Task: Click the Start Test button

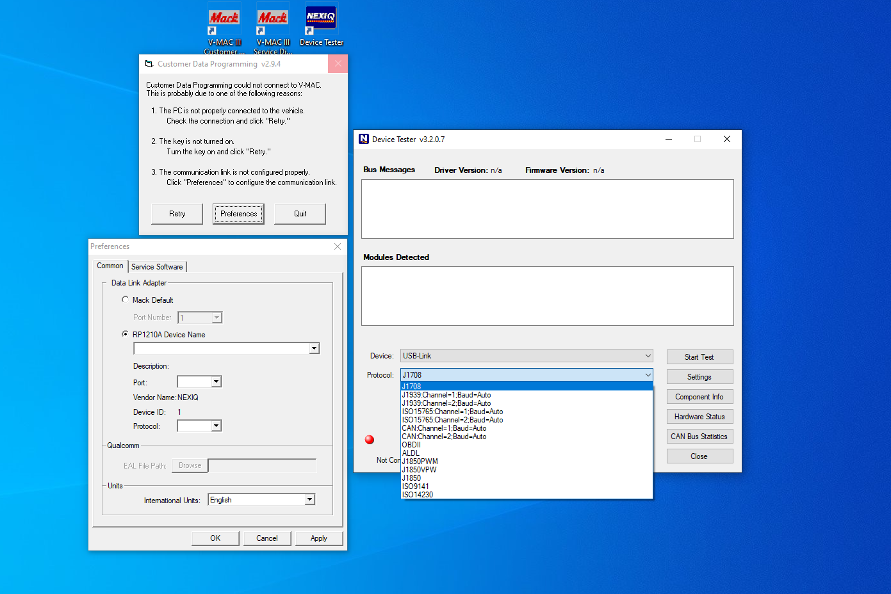Action: click(x=699, y=357)
